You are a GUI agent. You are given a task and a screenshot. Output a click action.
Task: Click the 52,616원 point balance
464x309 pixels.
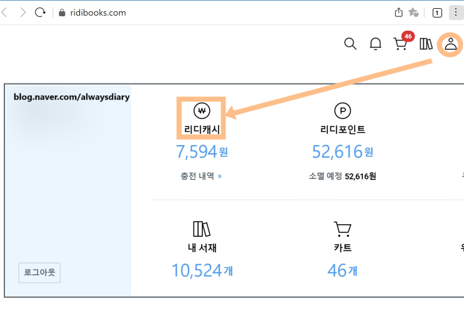pyautogui.click(x=343, y=152)
